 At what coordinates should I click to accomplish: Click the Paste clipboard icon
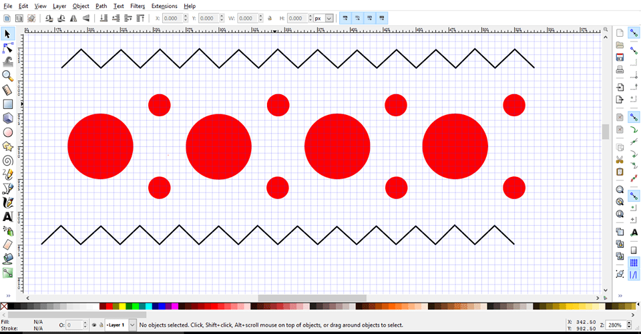620,172
